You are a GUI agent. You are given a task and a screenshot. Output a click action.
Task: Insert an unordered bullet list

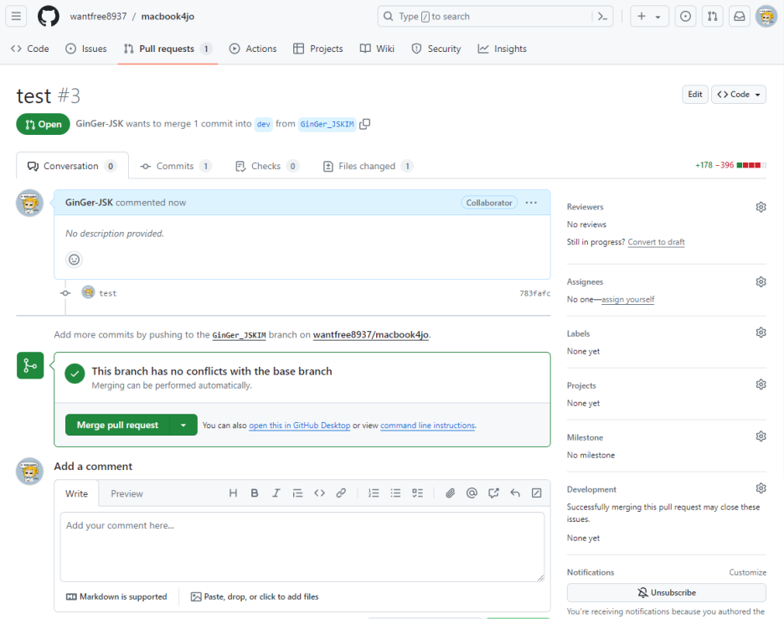(395, 493)
